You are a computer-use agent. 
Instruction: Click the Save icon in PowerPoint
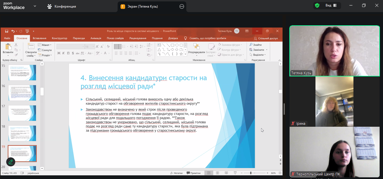[6, 31]
